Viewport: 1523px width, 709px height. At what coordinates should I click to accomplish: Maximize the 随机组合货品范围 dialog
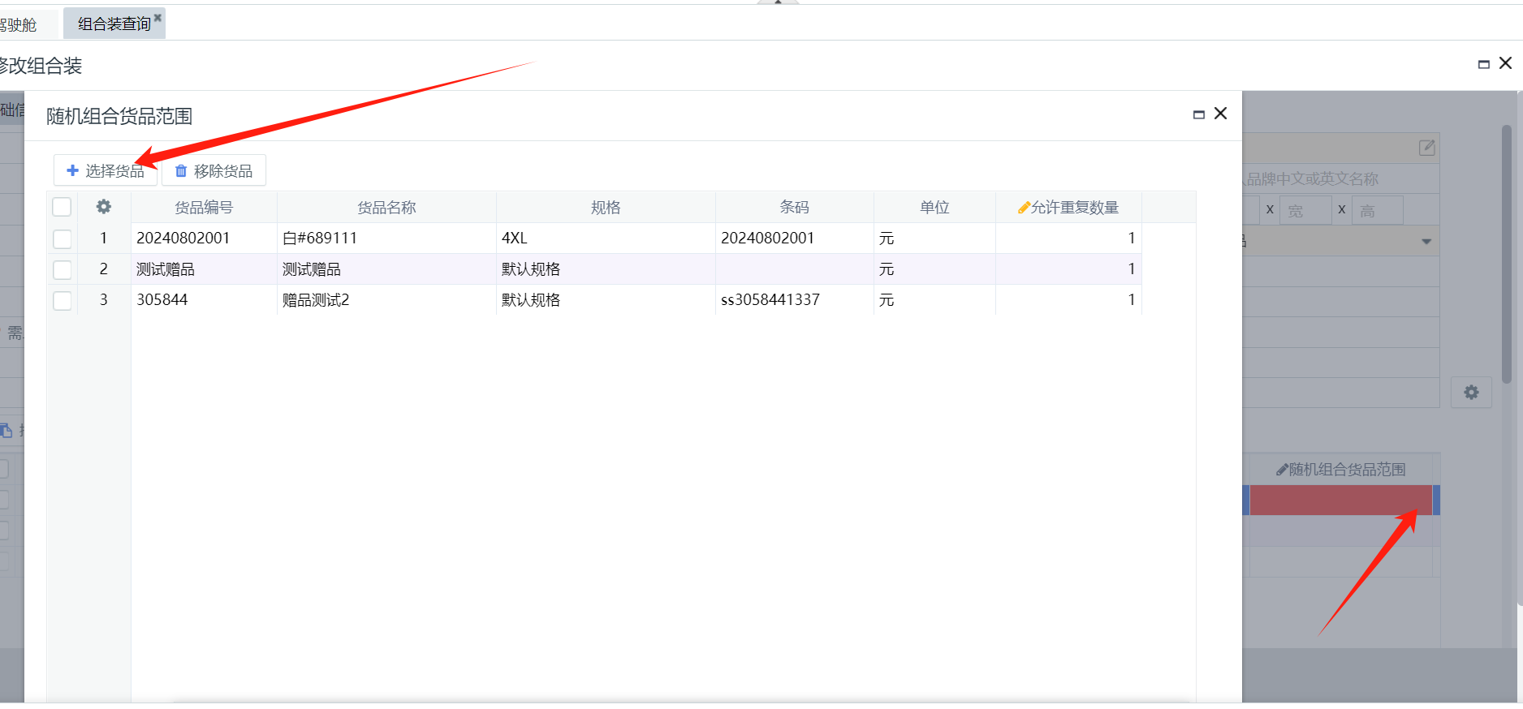coord(1198,115)
